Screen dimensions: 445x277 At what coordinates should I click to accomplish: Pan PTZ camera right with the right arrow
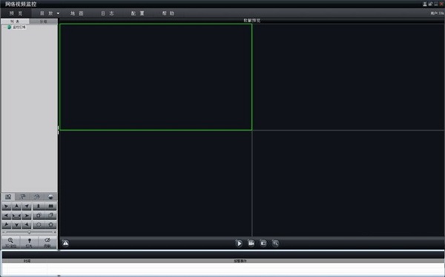[27, 216]
